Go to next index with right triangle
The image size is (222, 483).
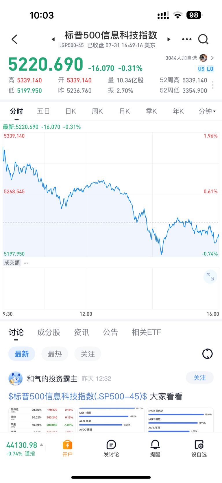click(x=169, y=39)
